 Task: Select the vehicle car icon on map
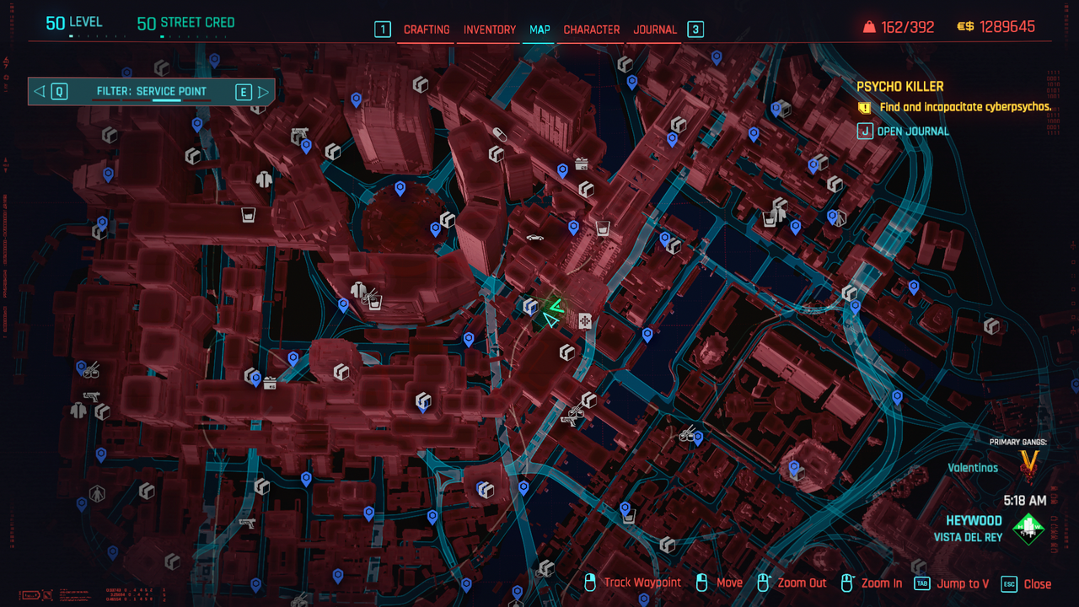point(534,238)
